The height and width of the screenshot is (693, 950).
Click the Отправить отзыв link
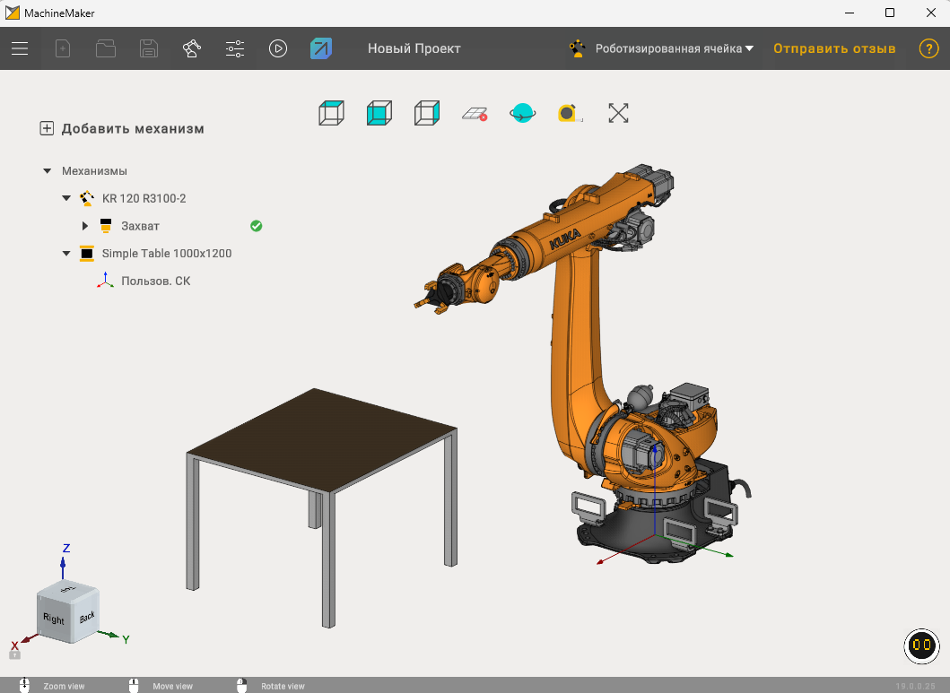click(834, 48)
